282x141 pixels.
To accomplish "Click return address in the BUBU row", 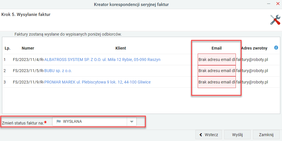I will pyautogui.click(x=252, y=71).
